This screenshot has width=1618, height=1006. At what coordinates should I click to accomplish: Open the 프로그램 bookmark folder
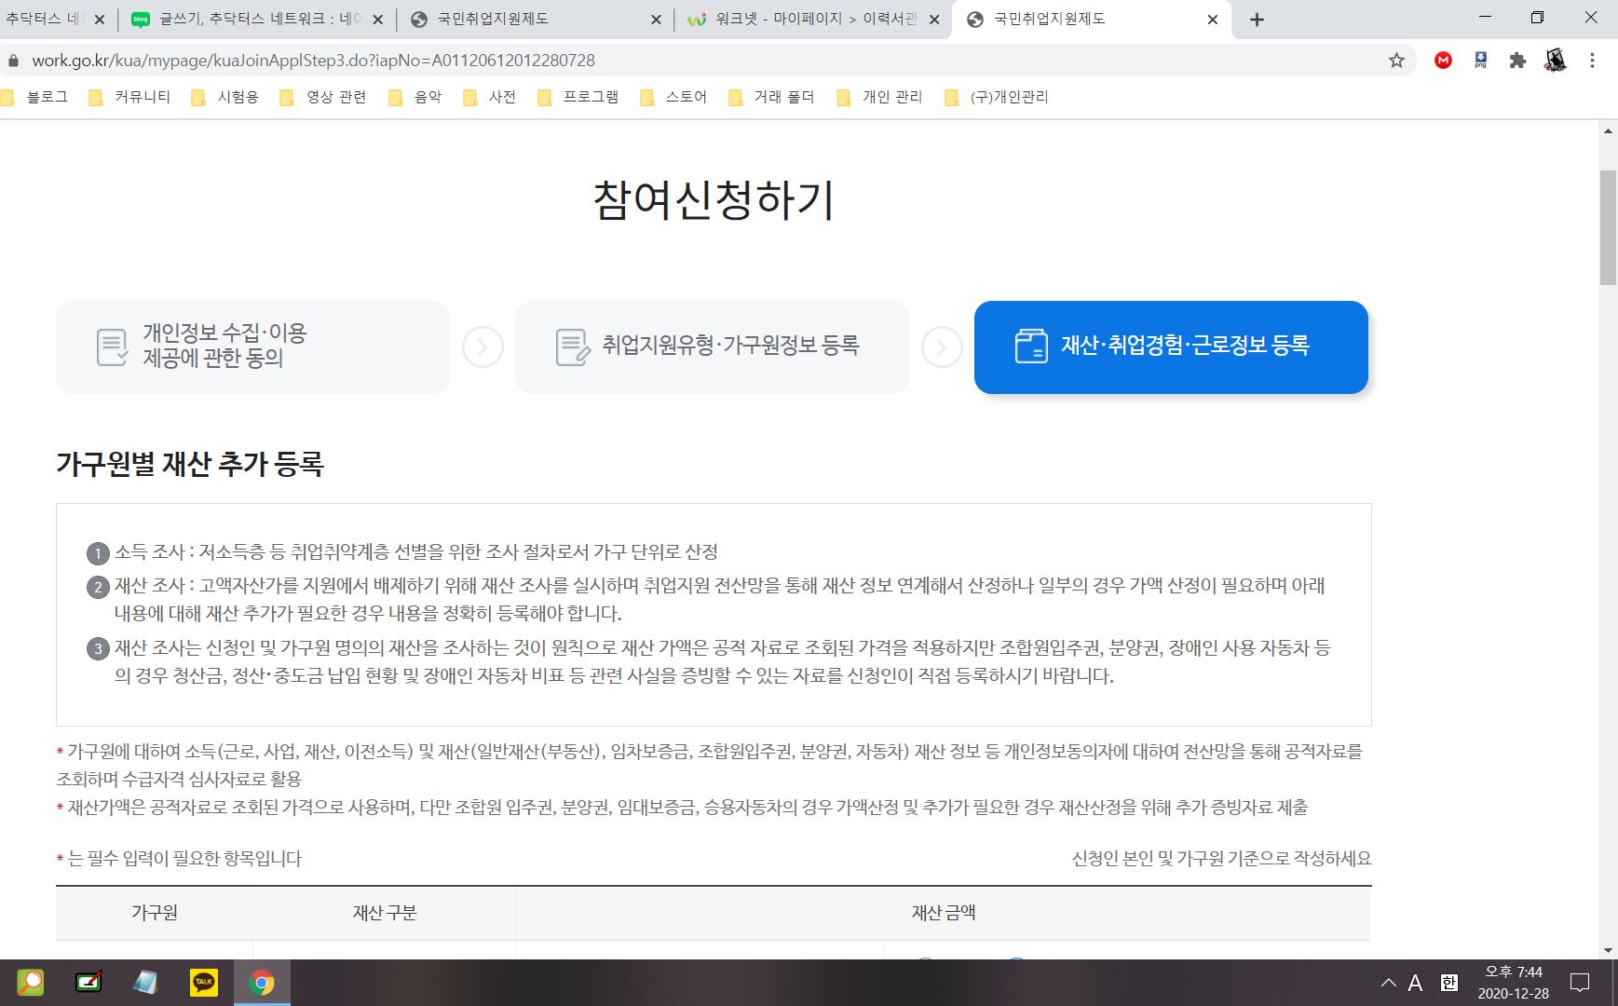578,97
